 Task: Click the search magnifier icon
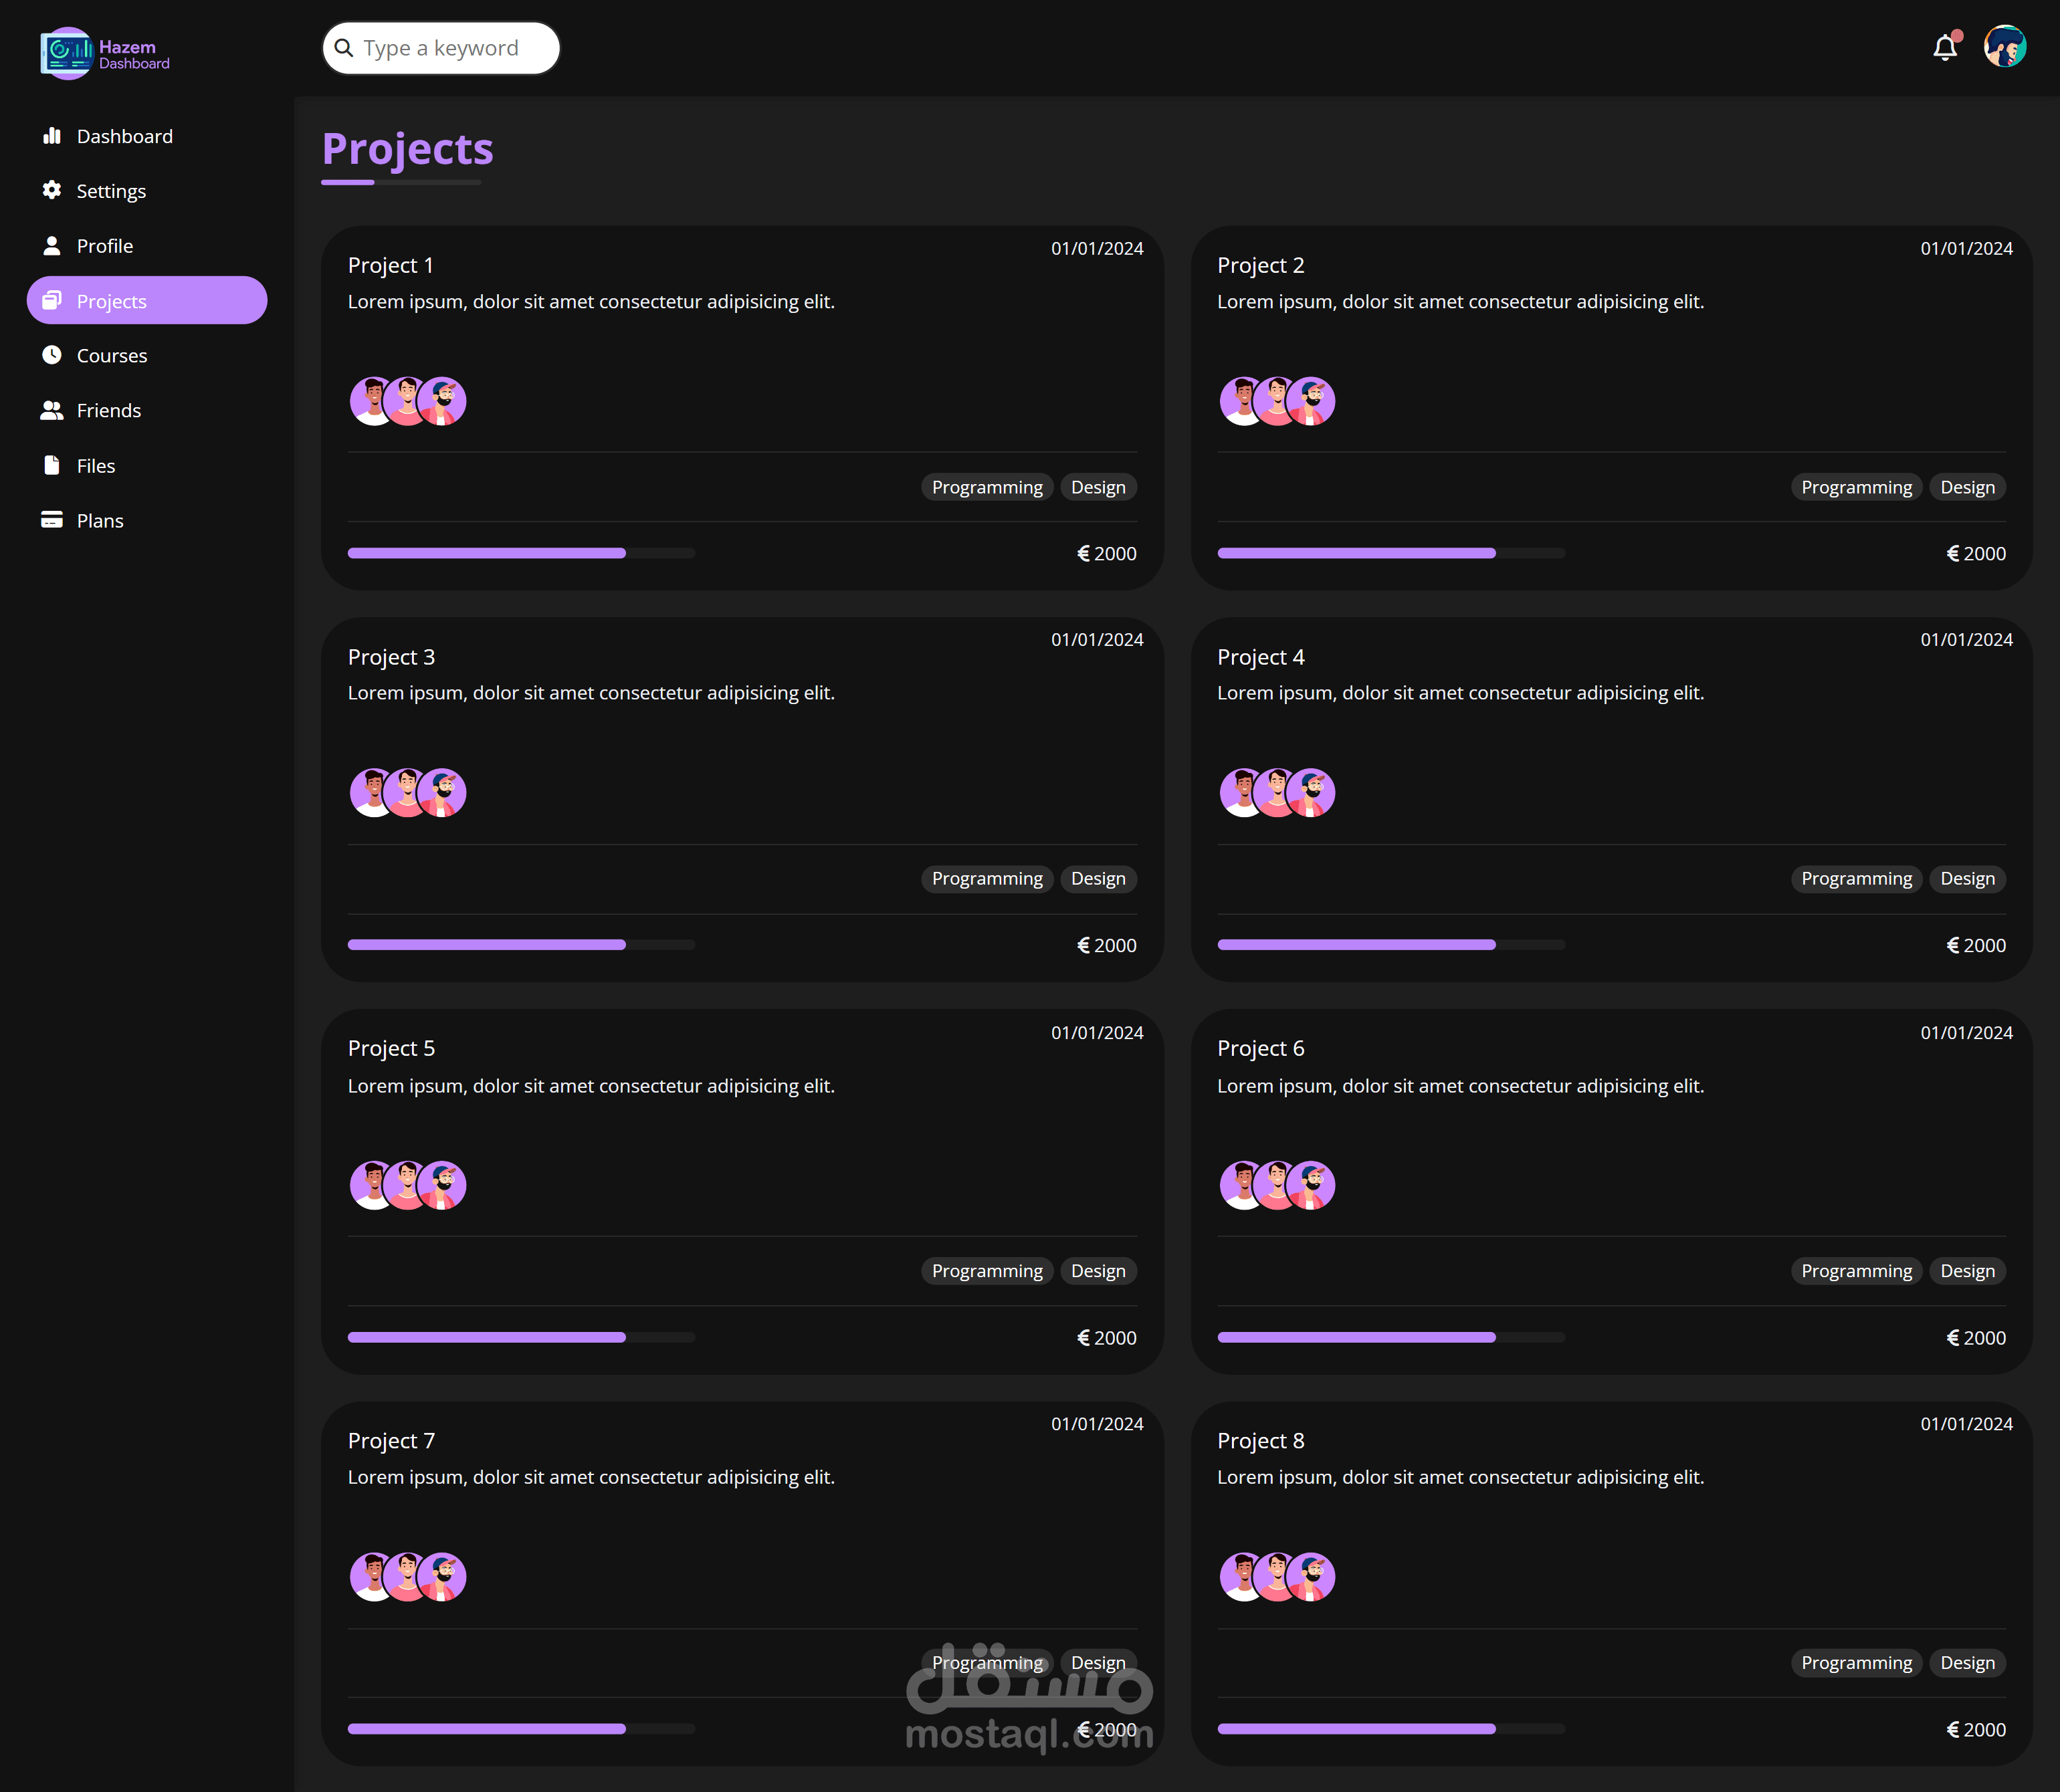click(344, 48)
